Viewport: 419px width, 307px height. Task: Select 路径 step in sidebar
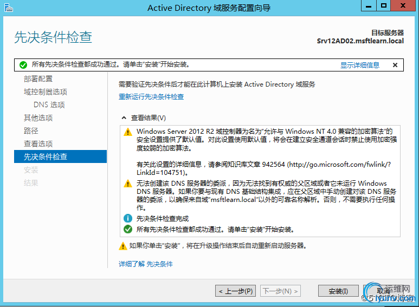click(x=31, y=131)
